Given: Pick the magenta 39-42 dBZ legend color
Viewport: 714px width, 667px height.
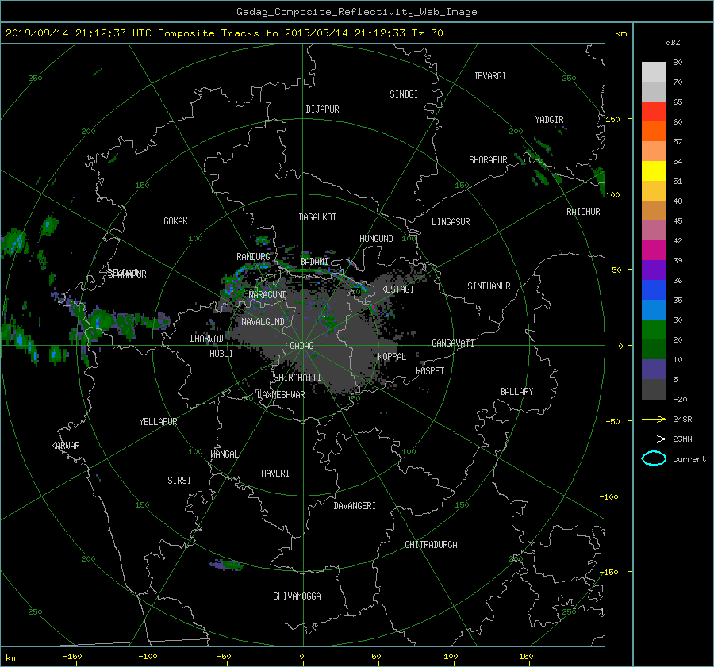Looking at the screenshot, I should (x=654, y=250).
